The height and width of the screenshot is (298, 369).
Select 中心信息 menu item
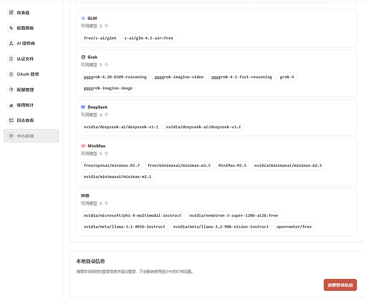(32, 136)
